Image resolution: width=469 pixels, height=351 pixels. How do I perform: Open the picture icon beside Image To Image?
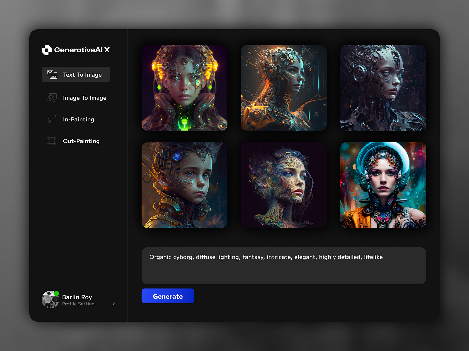(x=52, y=98)
